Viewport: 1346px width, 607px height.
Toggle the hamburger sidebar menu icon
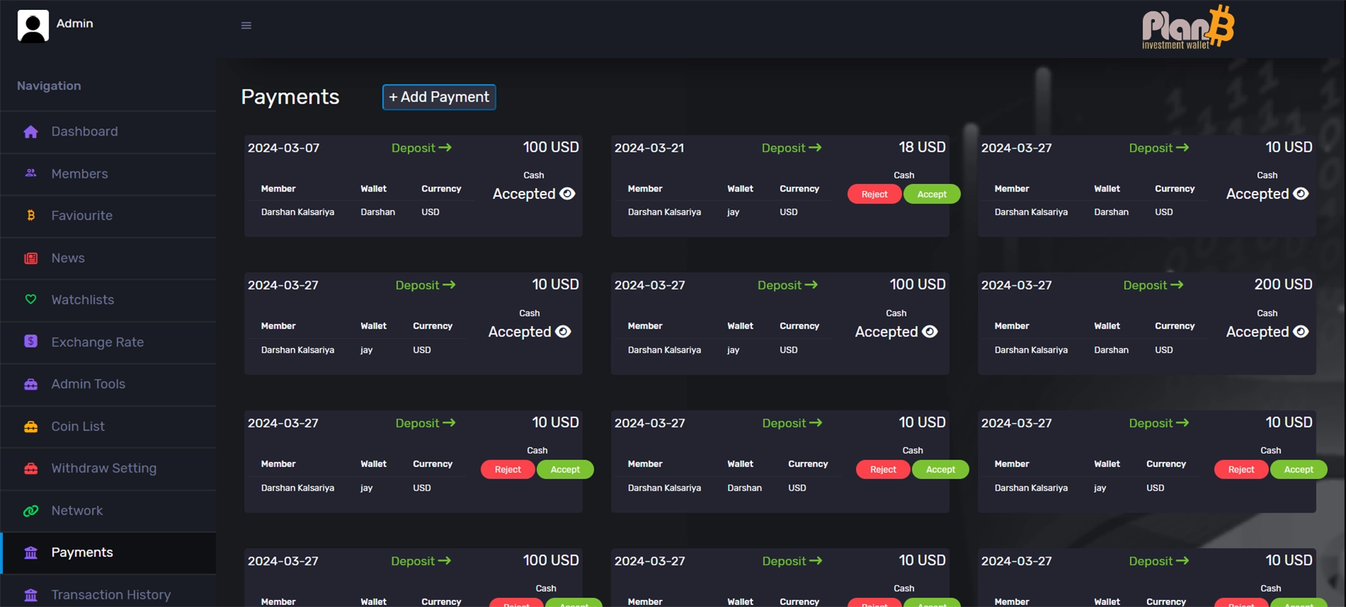(247, 26)
